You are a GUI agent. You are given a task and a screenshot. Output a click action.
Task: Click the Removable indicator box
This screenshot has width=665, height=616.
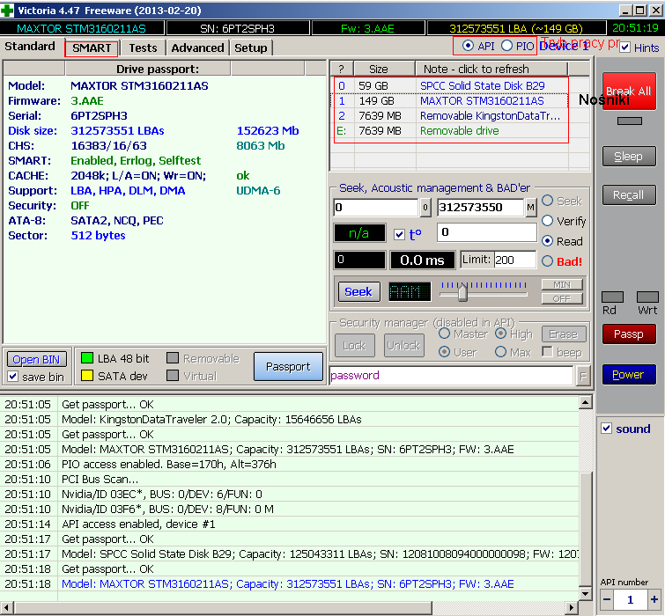[173, 358]
